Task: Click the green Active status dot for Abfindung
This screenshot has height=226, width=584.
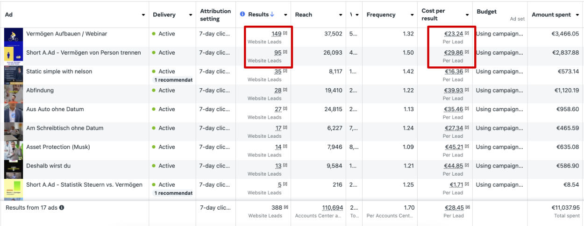Action: pos(154,91)
